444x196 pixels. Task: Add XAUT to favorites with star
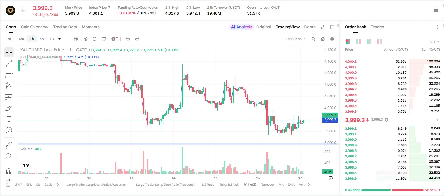(23, 11)
